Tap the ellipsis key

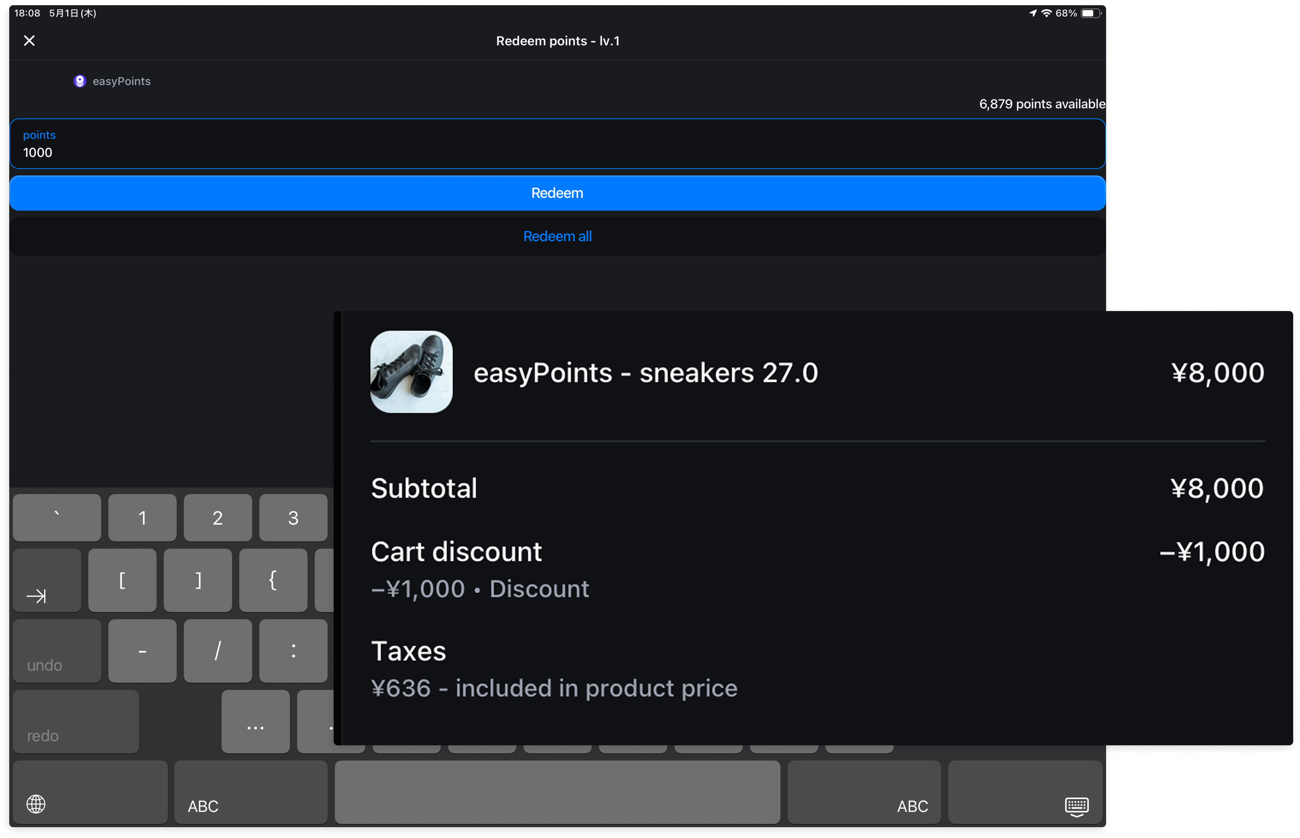pyautogui.click(x=255, y=722)
